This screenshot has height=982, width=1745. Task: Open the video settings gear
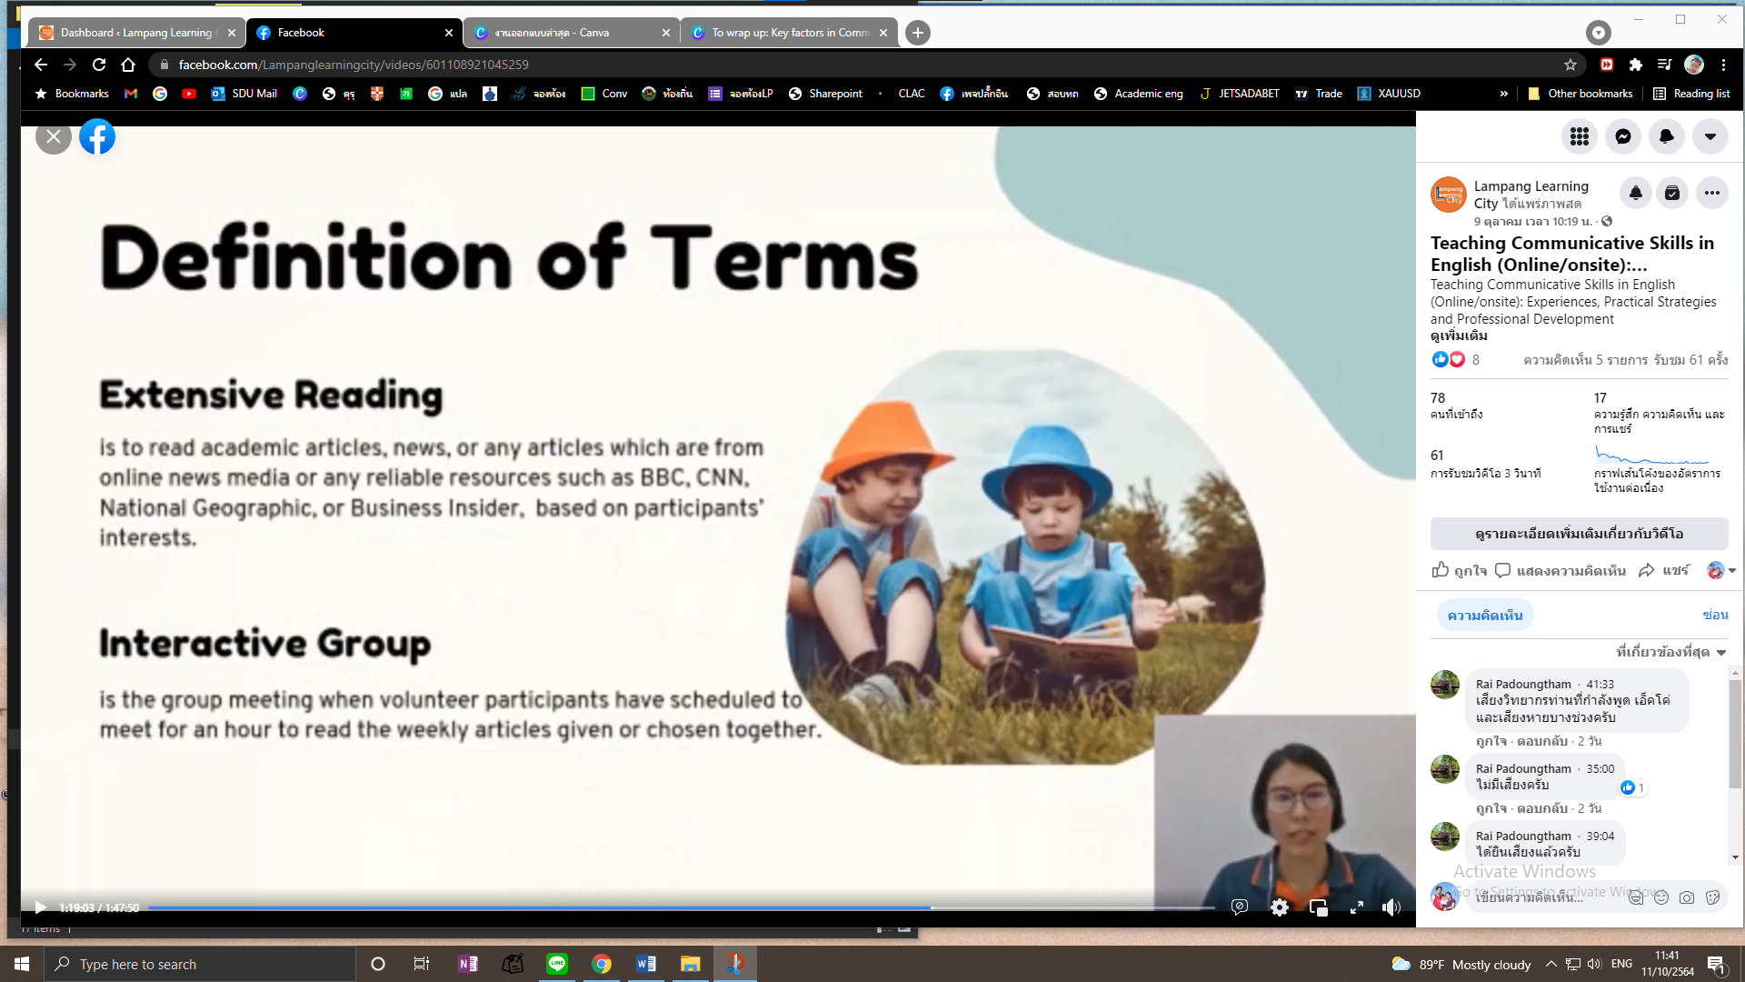point(1279,907)
